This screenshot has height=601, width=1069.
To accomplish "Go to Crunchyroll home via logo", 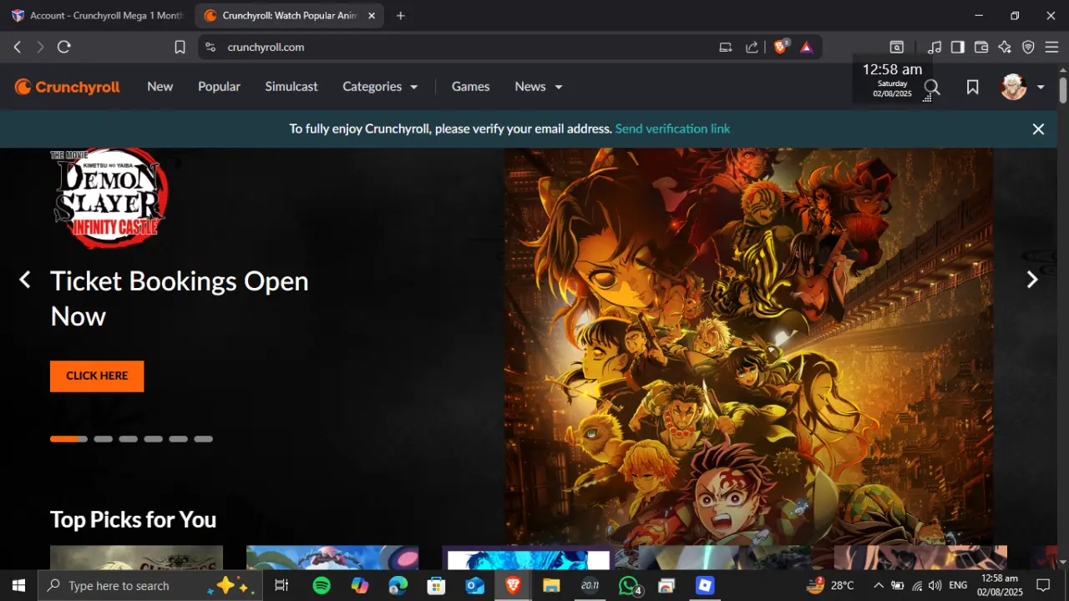I will 68,87.
